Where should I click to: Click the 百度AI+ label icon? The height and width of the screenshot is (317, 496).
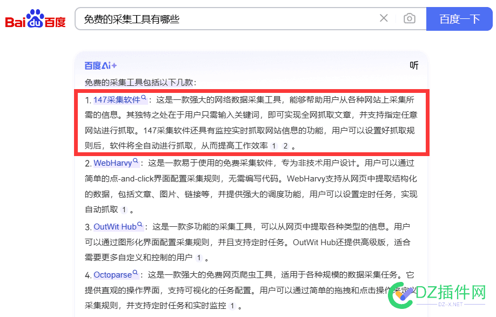point(100,66)
